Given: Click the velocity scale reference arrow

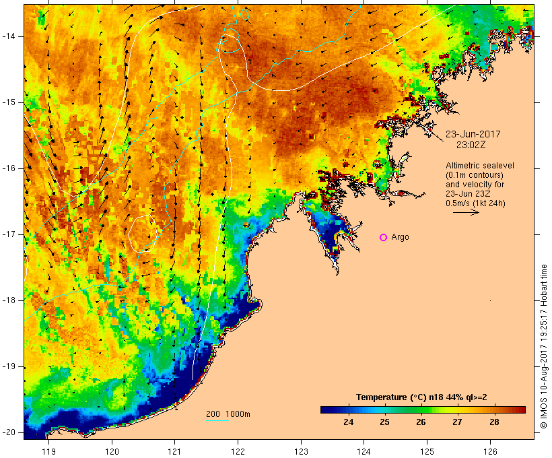Looking at the screenshot, I should pos(466,212).
